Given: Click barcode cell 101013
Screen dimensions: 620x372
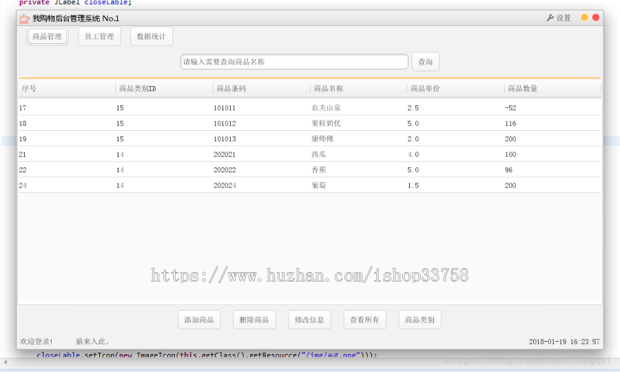Looking at the screenshot, I should click(224, 138).
